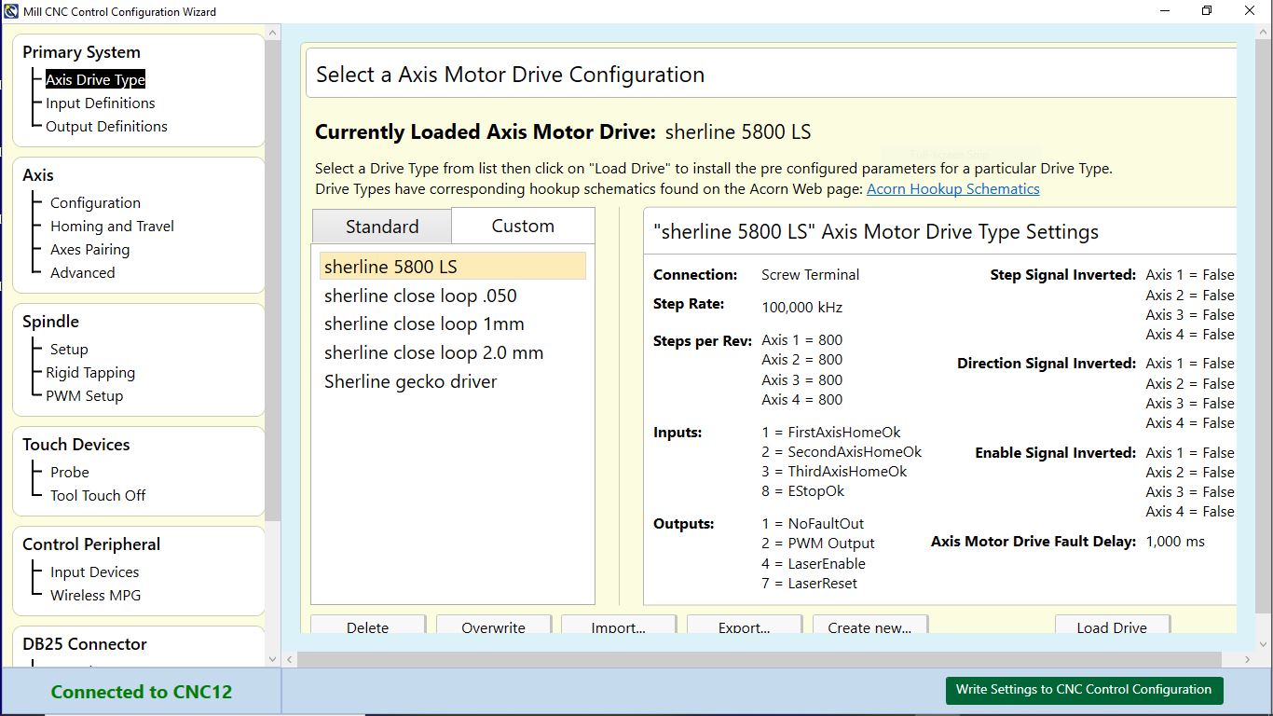Click the Control Peripheral heading
1273x716 pixels.
coord(91,544)
